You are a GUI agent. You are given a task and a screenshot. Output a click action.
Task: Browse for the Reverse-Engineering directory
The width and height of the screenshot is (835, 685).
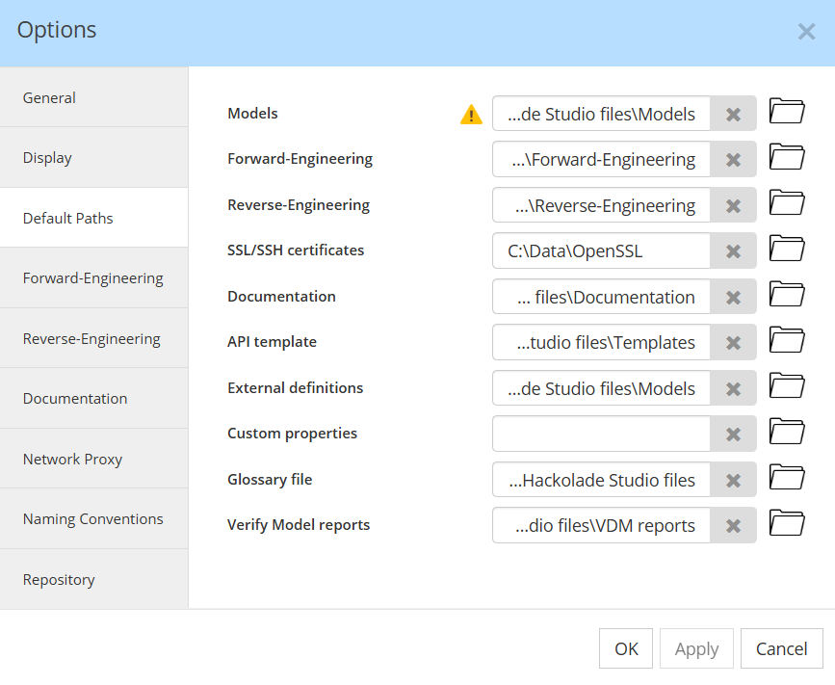point(786,202)
